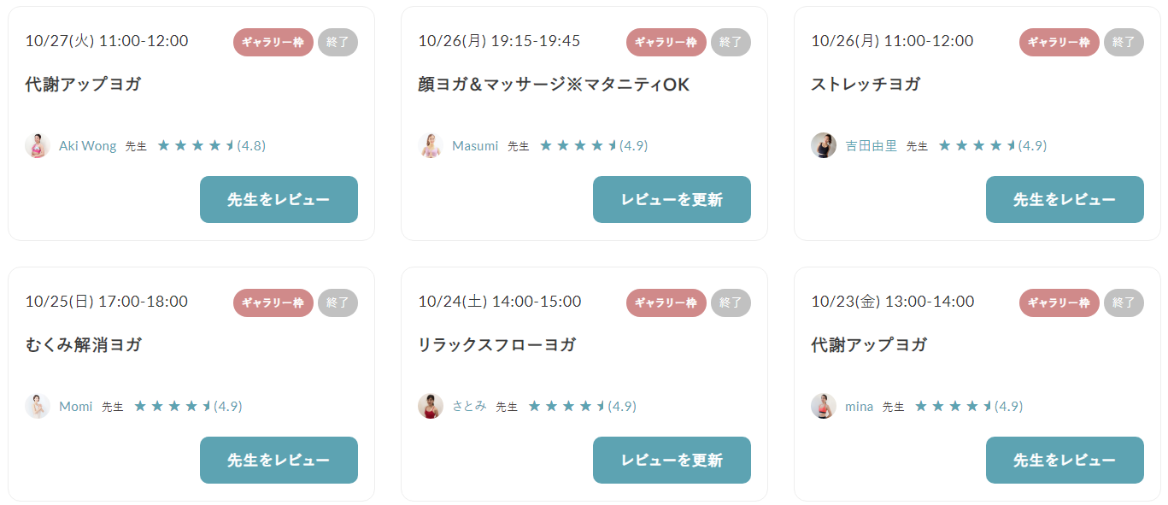Review teacher mina's 10/23 class
Image resolution: width=1168 pixels, height=505 pixels.
[1065, 460]
